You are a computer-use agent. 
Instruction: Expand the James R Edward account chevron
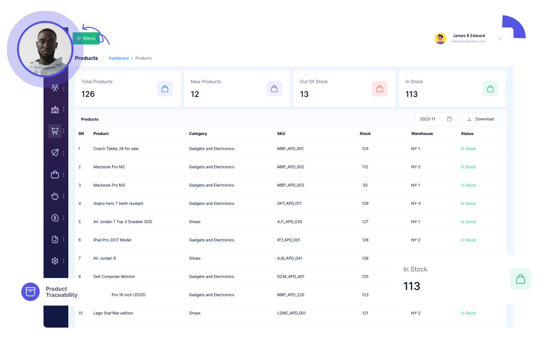click(x=500, y=38)
